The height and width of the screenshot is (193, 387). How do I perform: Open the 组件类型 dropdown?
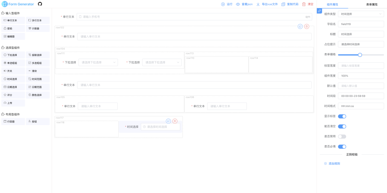360,14
